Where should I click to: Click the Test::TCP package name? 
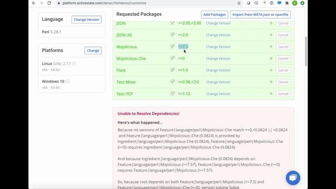124,94
